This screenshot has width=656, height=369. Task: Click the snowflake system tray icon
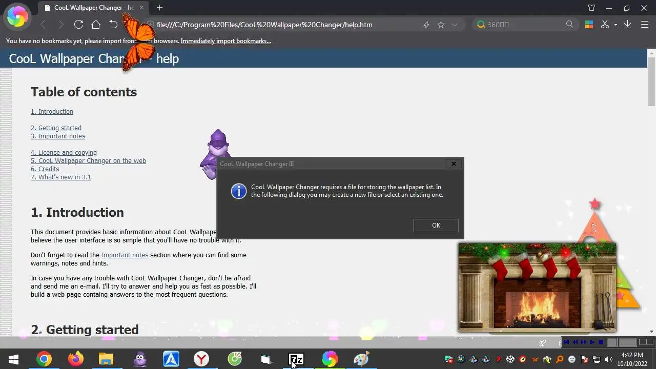point(510,359)
